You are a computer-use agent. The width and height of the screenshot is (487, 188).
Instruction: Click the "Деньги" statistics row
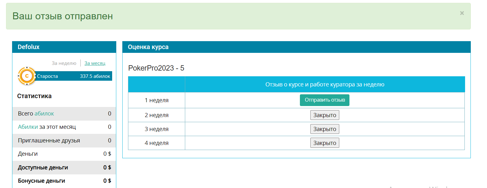coord(64,154)
